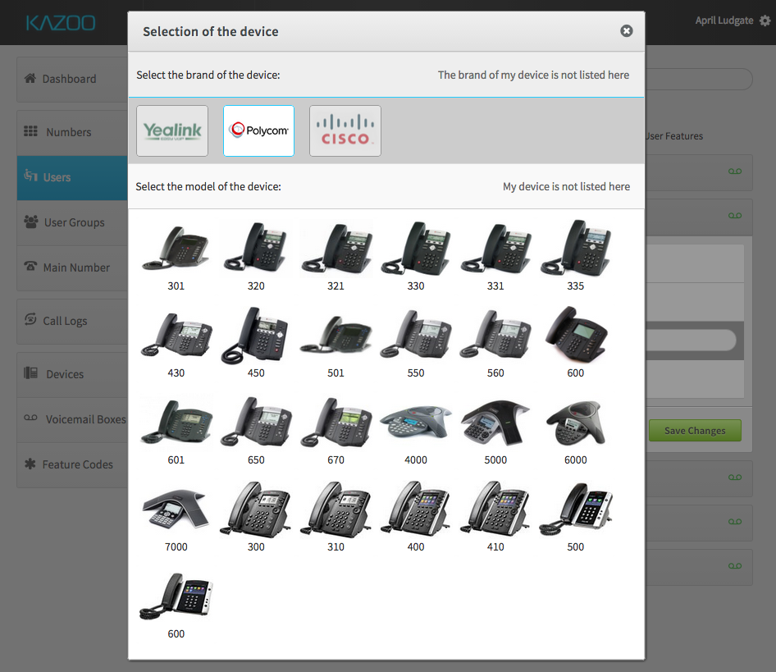Select the Polycom 650 phone model
This screenshot has height=672, width=776.
pos(256,430)
